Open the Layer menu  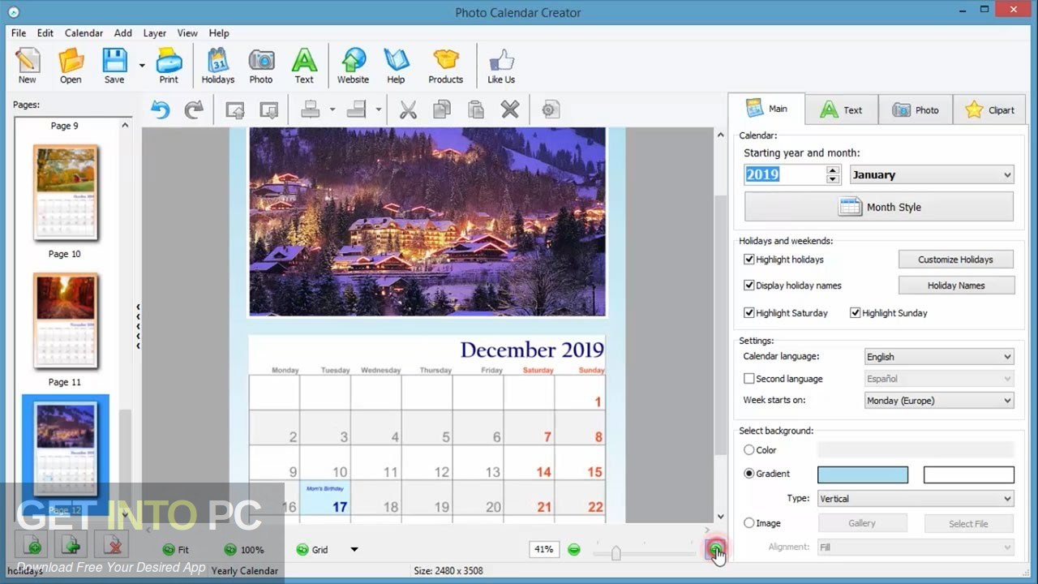pos(155,33)
